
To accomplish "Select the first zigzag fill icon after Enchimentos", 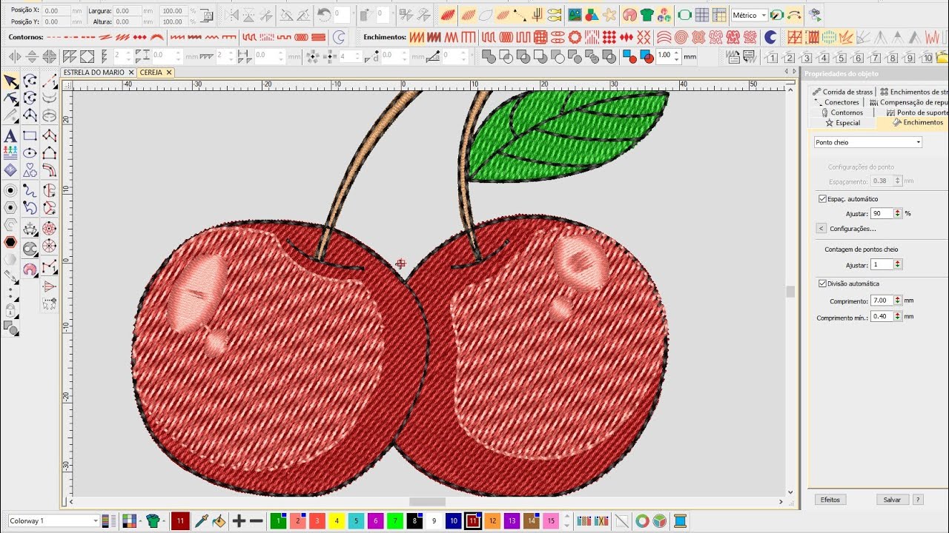I will [417, 37].
